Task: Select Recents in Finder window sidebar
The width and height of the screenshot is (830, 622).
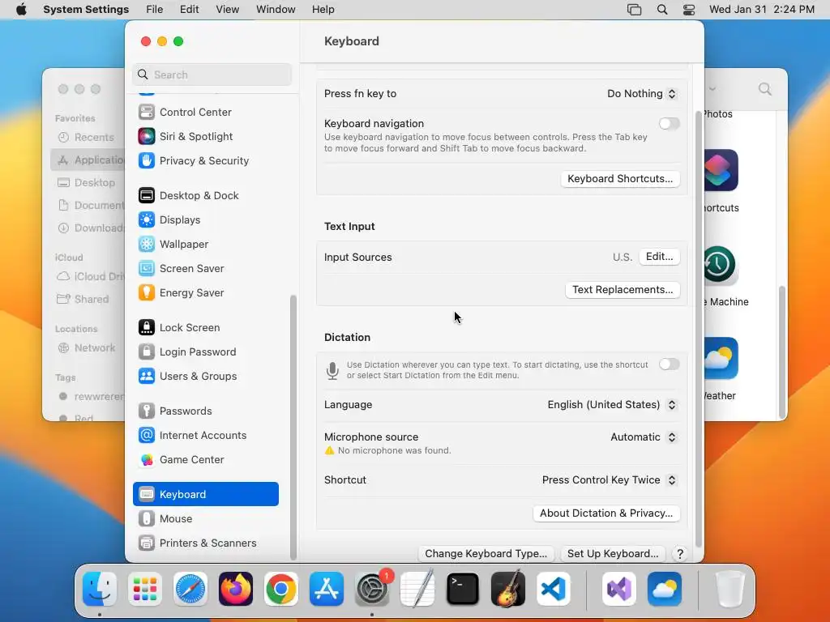Action: tap(88, 138)
